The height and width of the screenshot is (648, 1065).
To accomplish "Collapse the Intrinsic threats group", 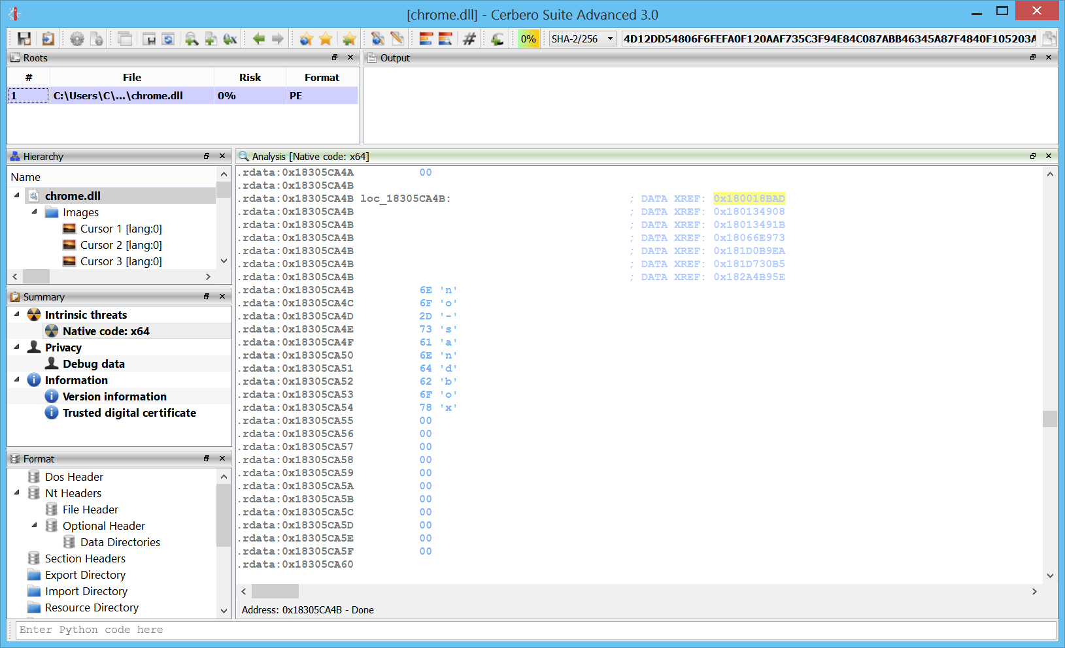I will coord(16,314).
